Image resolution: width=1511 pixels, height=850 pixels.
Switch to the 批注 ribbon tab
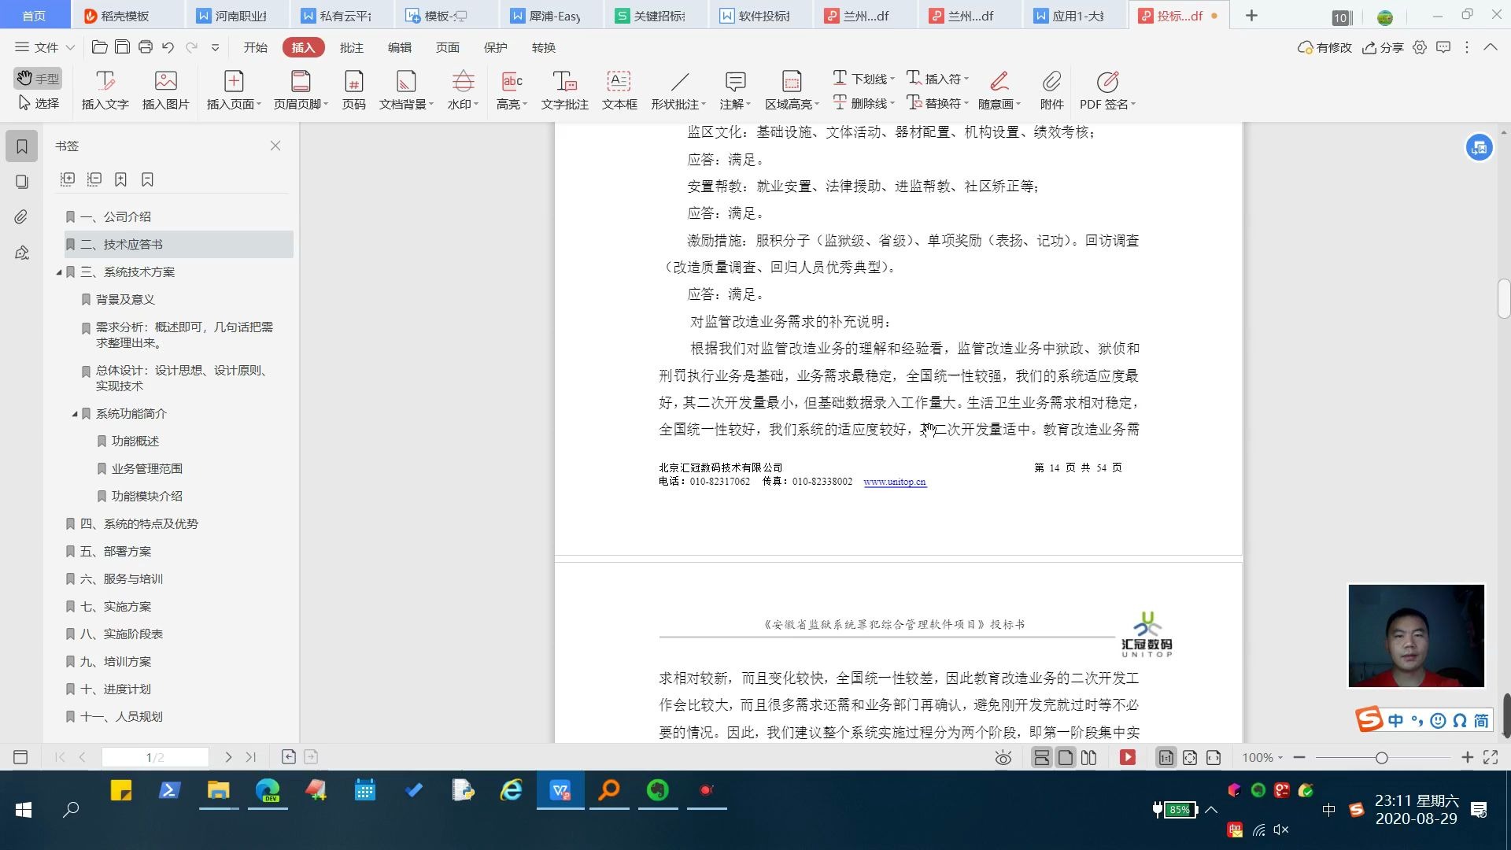(x=352, y=47)
